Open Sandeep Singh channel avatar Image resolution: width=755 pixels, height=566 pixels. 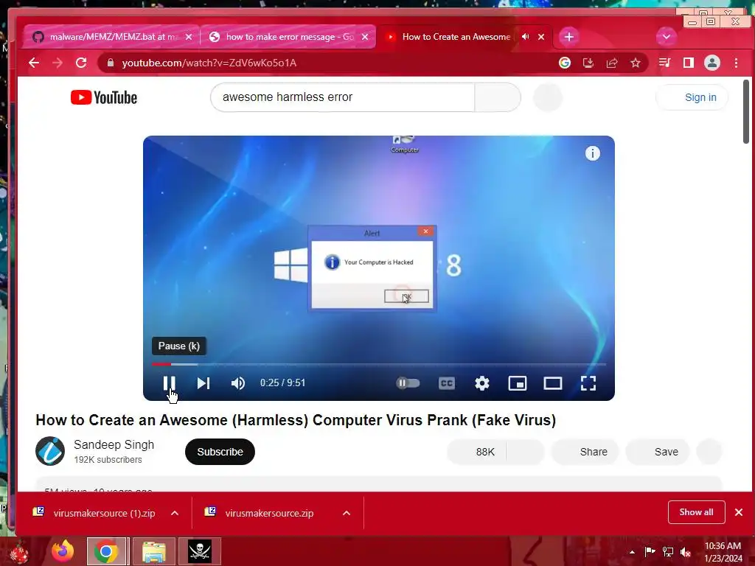tap(50, 452)
